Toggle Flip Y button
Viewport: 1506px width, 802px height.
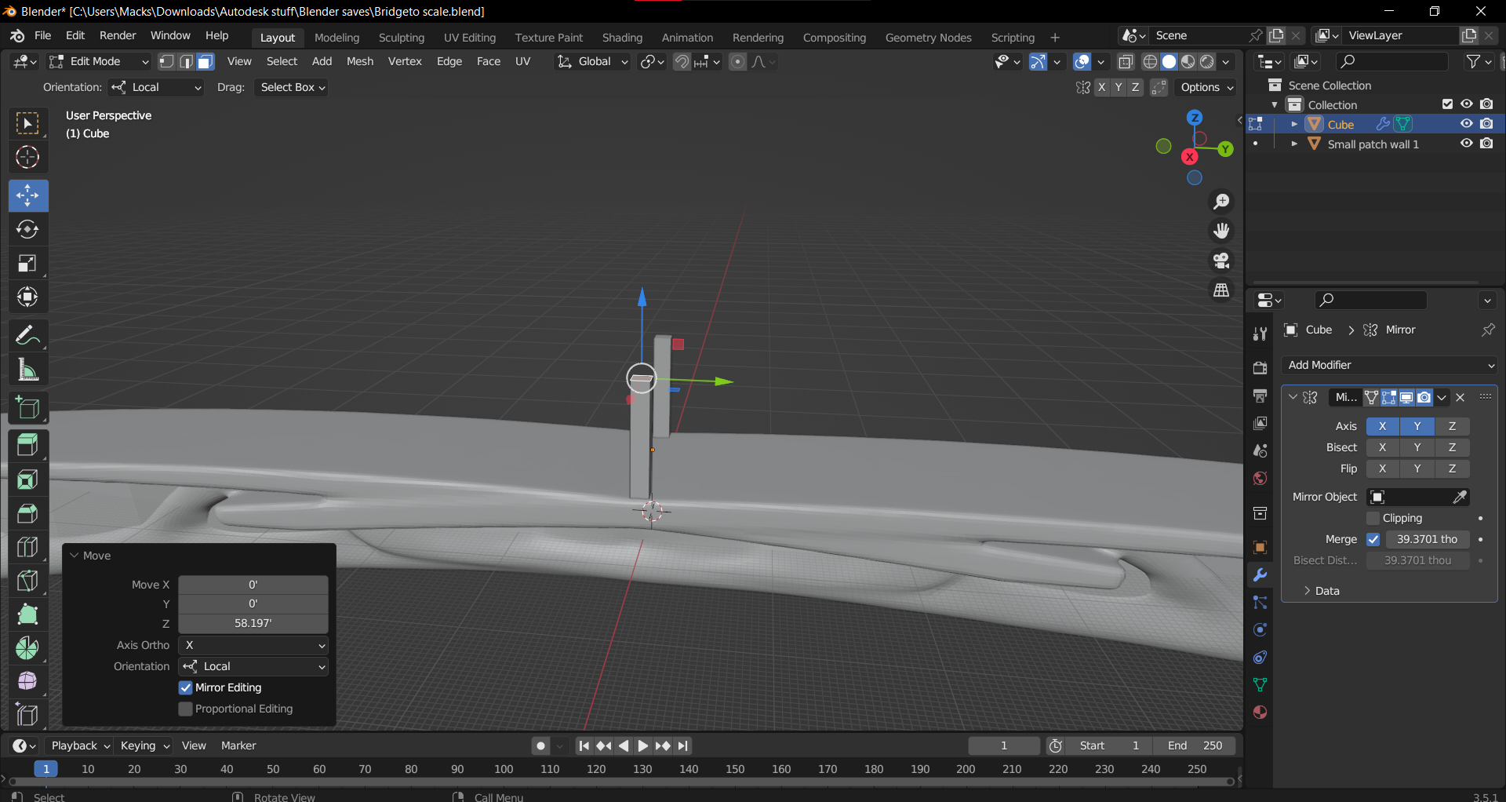[x=1417, y=468]
